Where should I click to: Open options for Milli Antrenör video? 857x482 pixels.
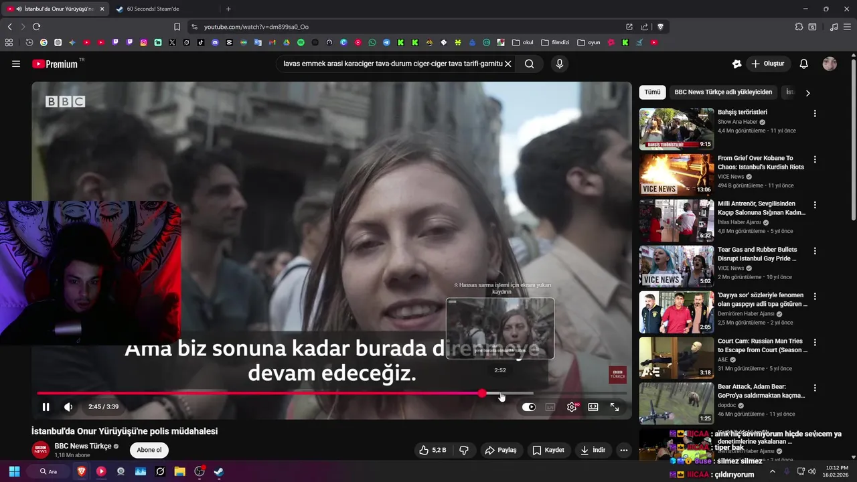coord(815,205)
